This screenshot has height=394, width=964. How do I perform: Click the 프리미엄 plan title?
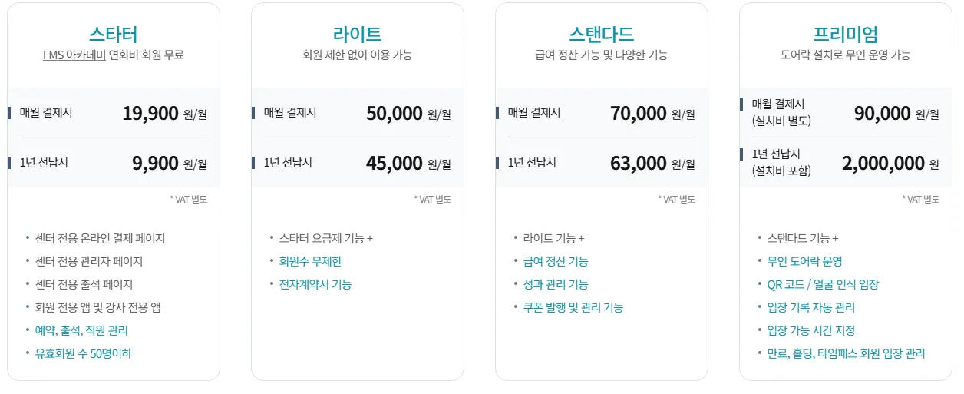846,34
